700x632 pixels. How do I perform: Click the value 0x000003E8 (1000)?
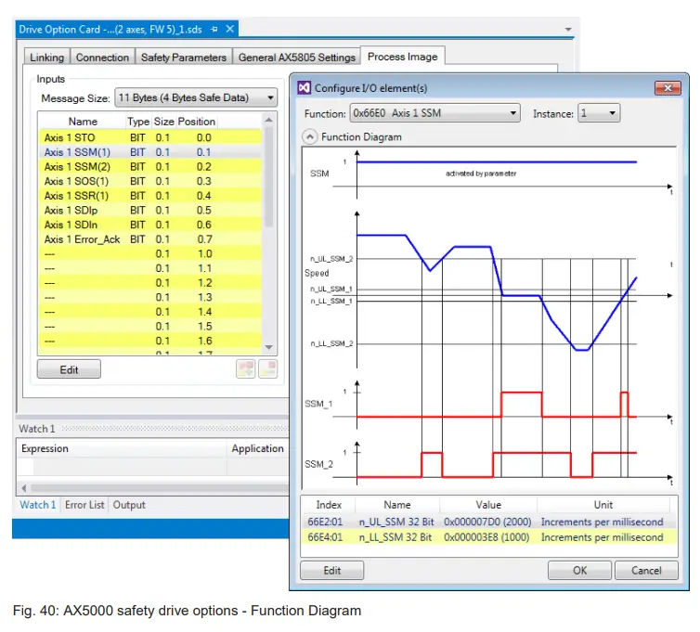486,537
